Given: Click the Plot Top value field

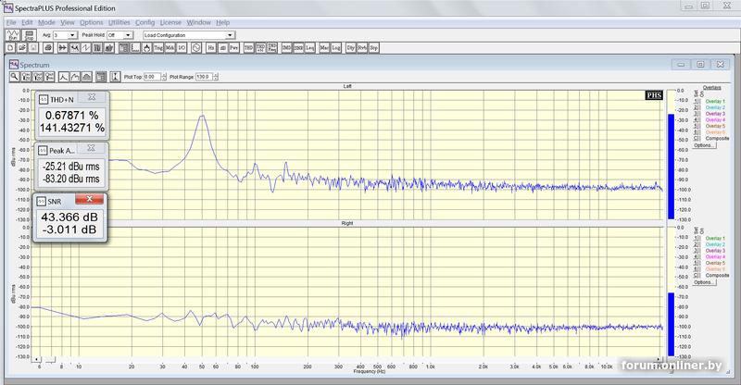Looking at the screenshot, I should (152, 77).
